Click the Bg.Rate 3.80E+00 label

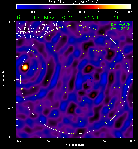(x=38, y=29)
